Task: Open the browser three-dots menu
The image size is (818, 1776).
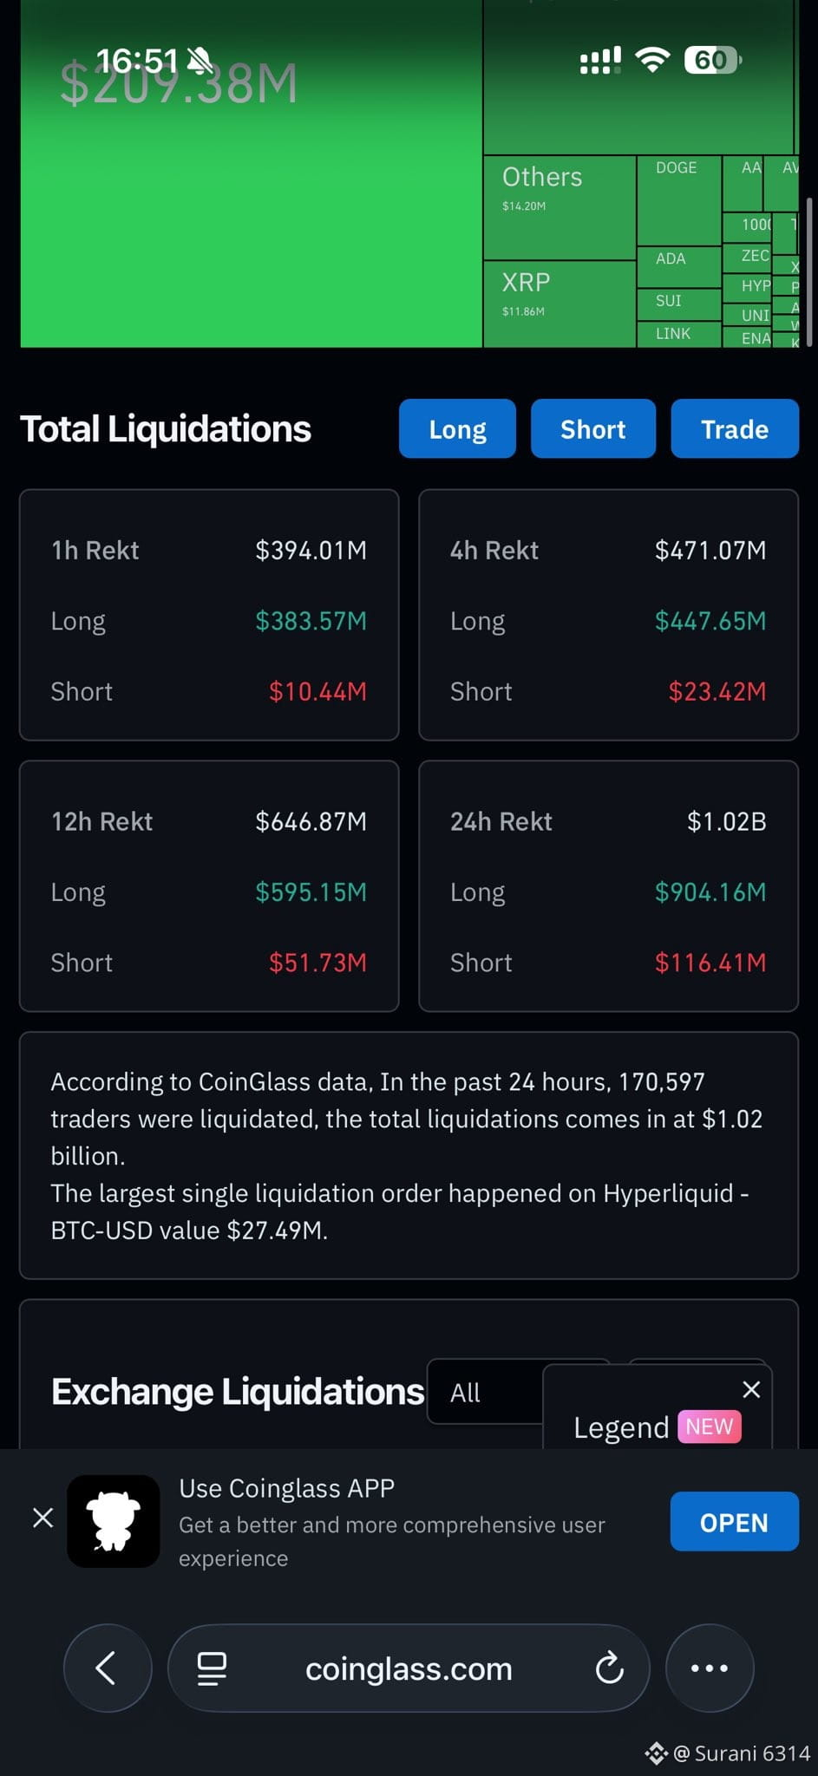Action: 709,1668
